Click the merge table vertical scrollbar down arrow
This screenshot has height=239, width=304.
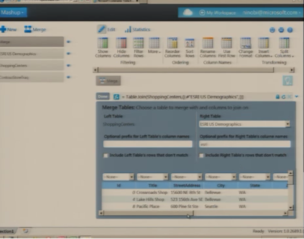[290, 208]
